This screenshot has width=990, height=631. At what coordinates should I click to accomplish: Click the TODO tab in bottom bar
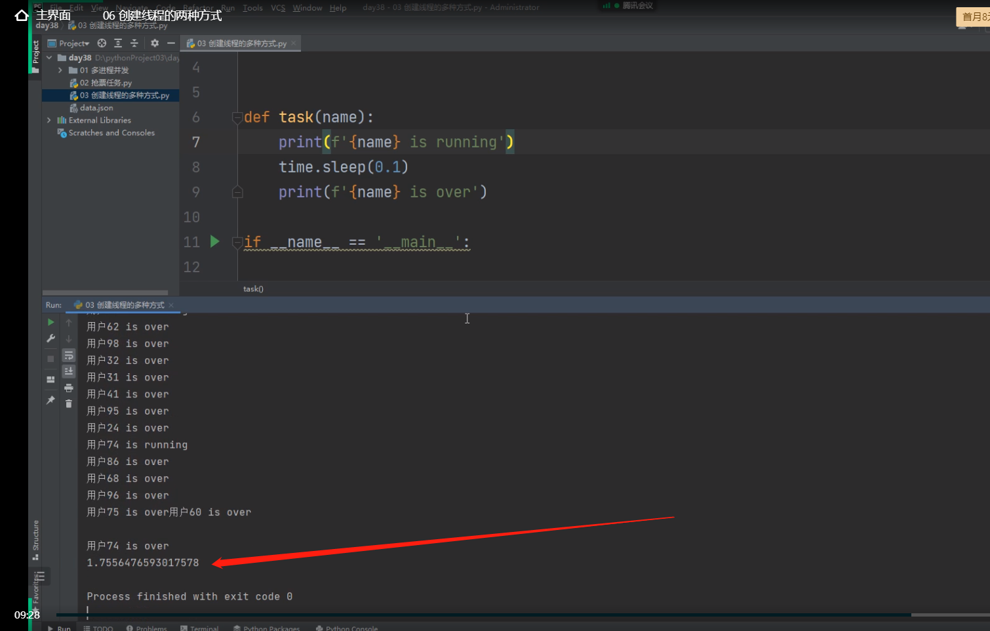98,628
